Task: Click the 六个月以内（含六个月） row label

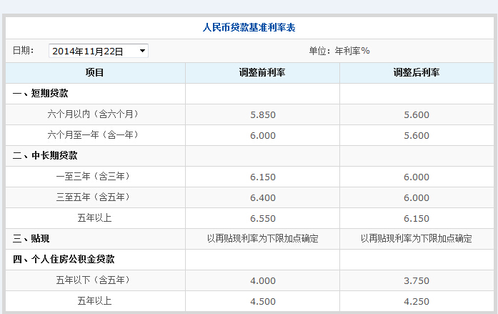Action: click(94, 114)
